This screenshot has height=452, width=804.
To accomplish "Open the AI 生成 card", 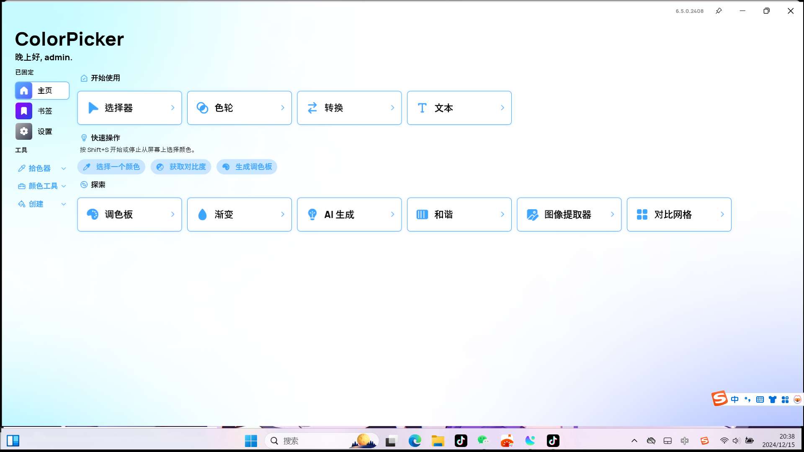I will click(x=349, y=214).
